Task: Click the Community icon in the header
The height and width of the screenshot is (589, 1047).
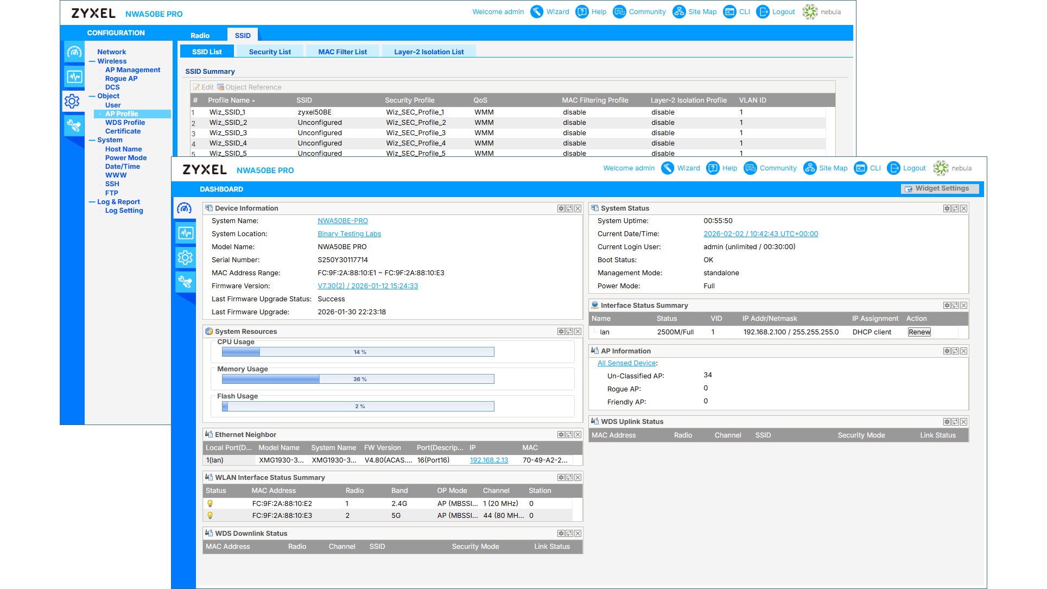Action: 750,168
